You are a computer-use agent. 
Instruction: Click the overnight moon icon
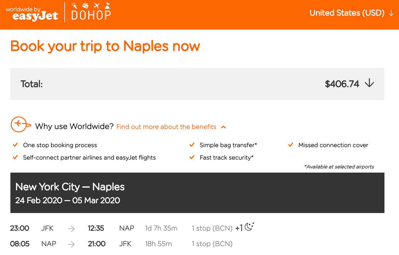pyautogui.click(x=249, y=226)
